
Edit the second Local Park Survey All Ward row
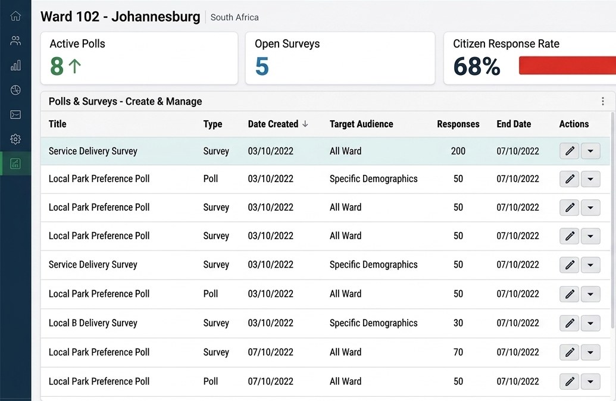click(569, 236)
